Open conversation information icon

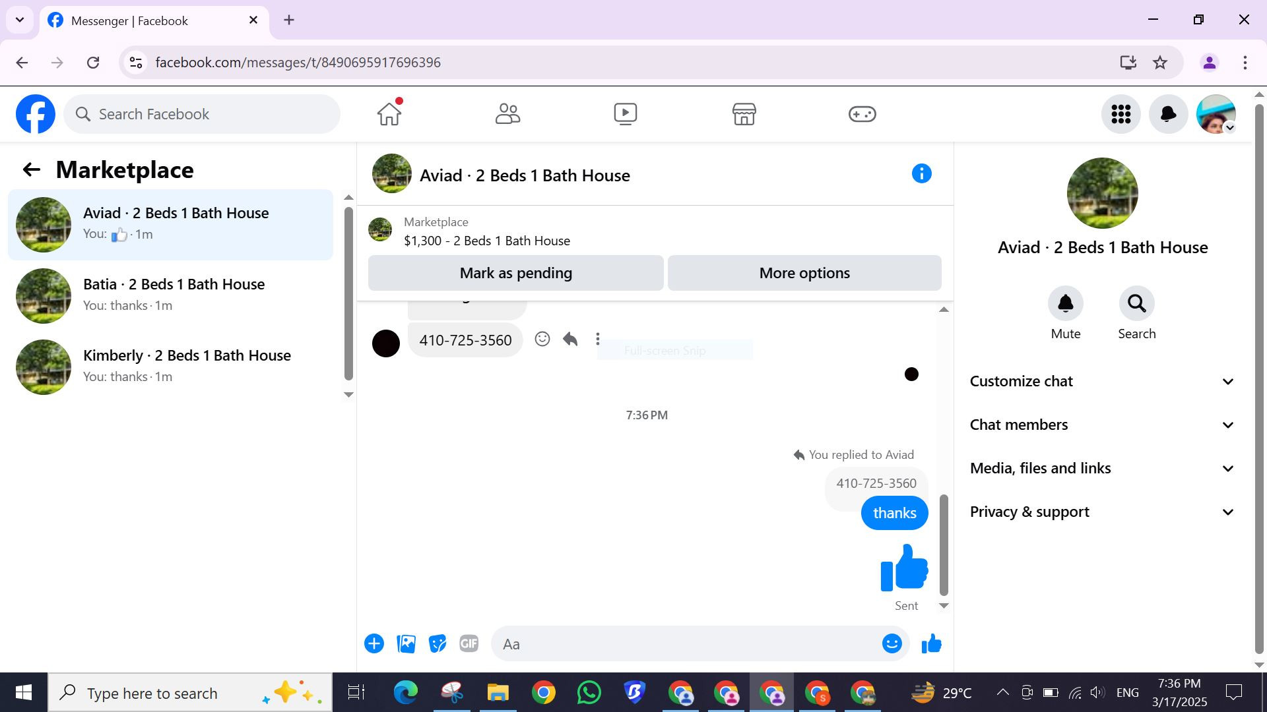921,173
